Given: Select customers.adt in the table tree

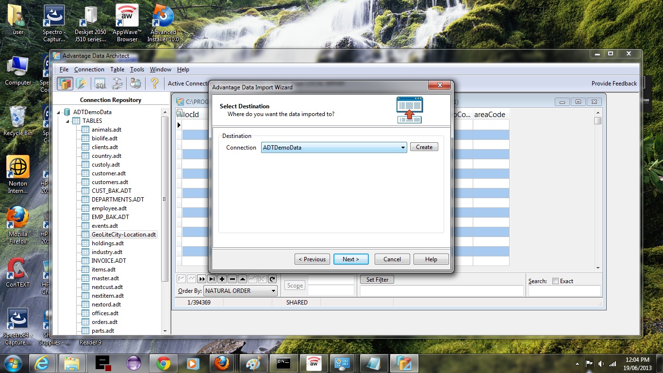Looking at the screenshot, I should [x=110, y=182].
